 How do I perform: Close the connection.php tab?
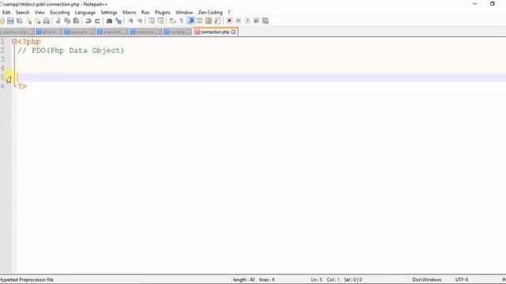coord(233,32)
